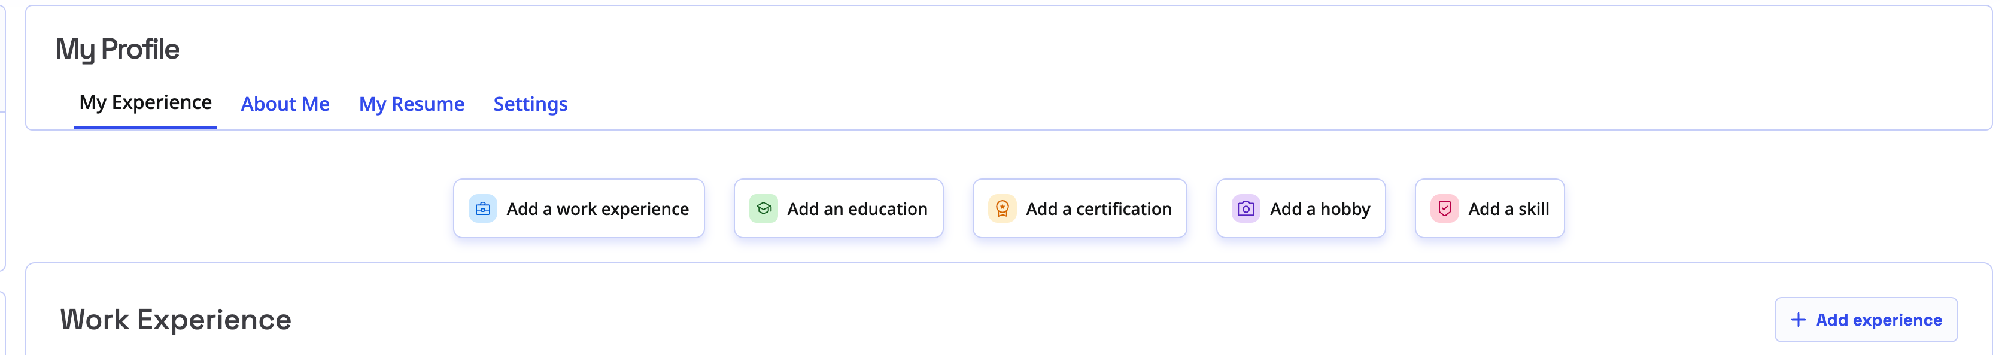Choose Add a certification
2011x355 pixels.
click(1098, 208)
